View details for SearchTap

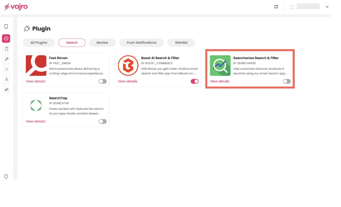(x=36, y=121)
